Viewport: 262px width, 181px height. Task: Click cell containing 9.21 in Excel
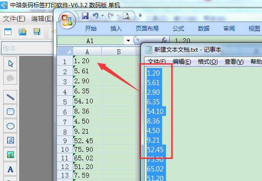(87, 131)
